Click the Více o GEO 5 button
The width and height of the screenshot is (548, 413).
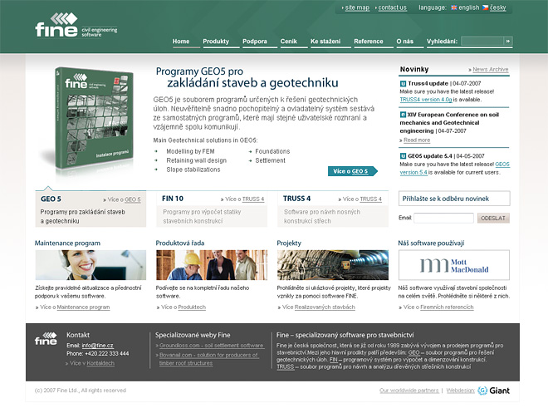[351, 171]
